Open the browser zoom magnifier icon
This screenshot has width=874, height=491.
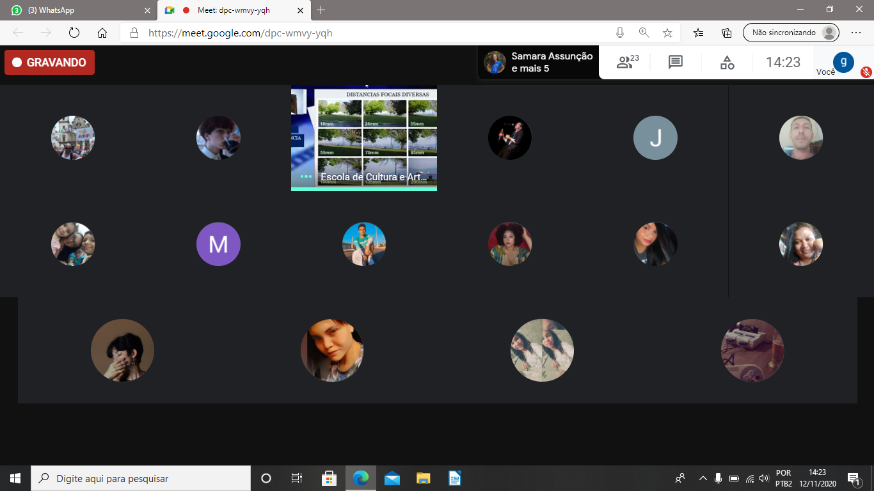(644, 33)
